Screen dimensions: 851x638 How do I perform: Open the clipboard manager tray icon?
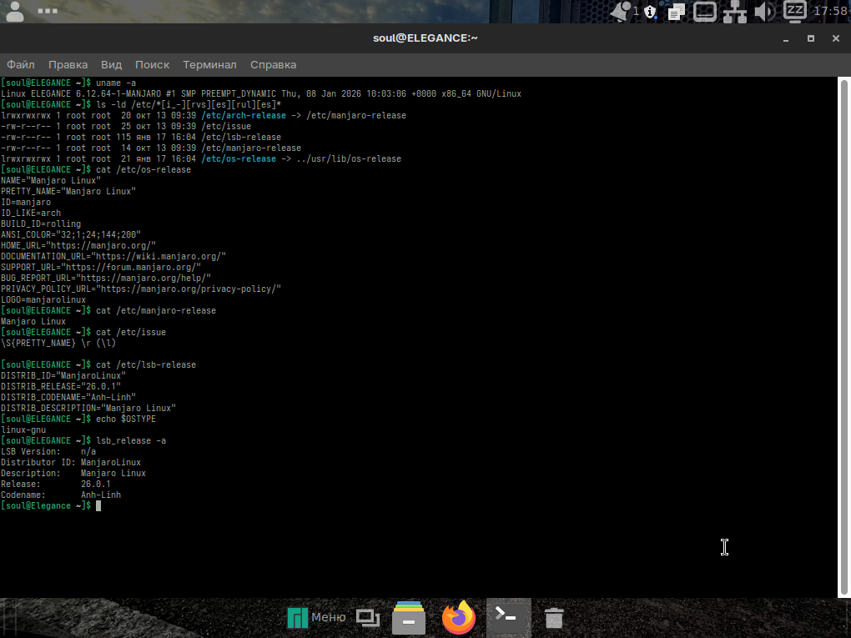pos(677,12)
